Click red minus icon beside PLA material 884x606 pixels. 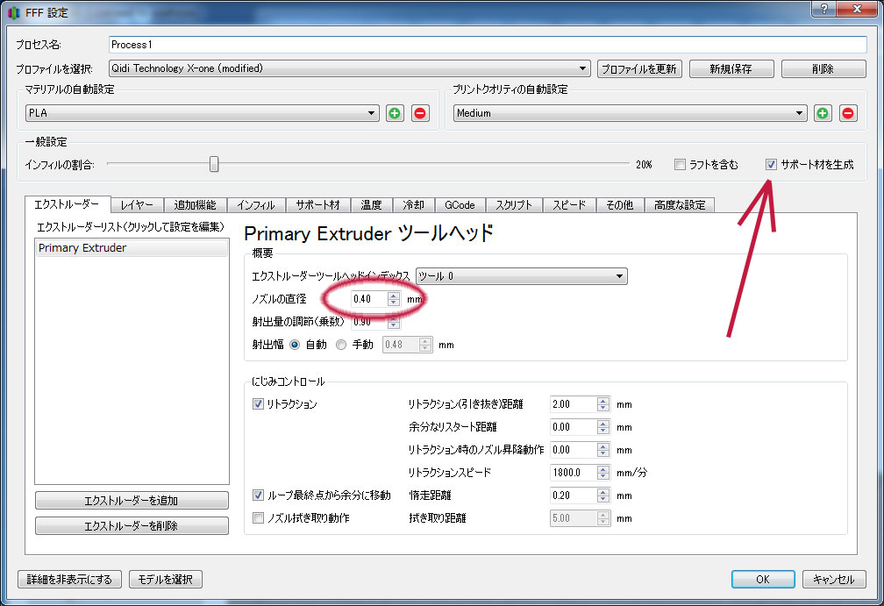pyautogui.click(x=420, y=113)
